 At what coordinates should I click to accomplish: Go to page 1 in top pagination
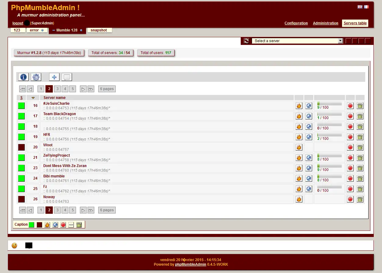coord(41,89)
